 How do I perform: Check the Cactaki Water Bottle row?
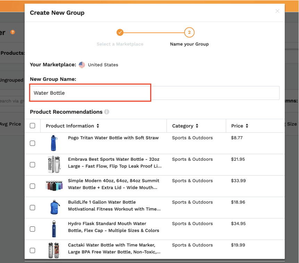tap(32, 251)
